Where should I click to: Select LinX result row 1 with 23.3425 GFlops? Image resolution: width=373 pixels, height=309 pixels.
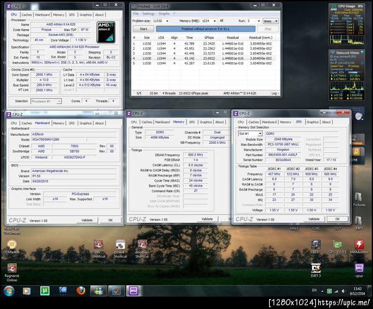(204, 43)
